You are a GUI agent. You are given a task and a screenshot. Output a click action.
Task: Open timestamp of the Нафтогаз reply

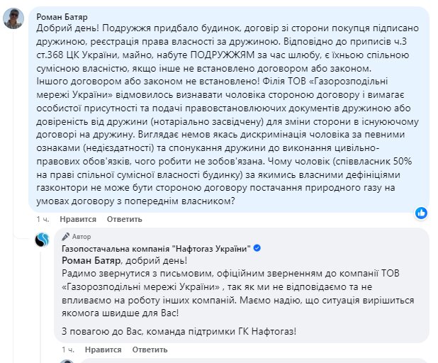(68, 350)
